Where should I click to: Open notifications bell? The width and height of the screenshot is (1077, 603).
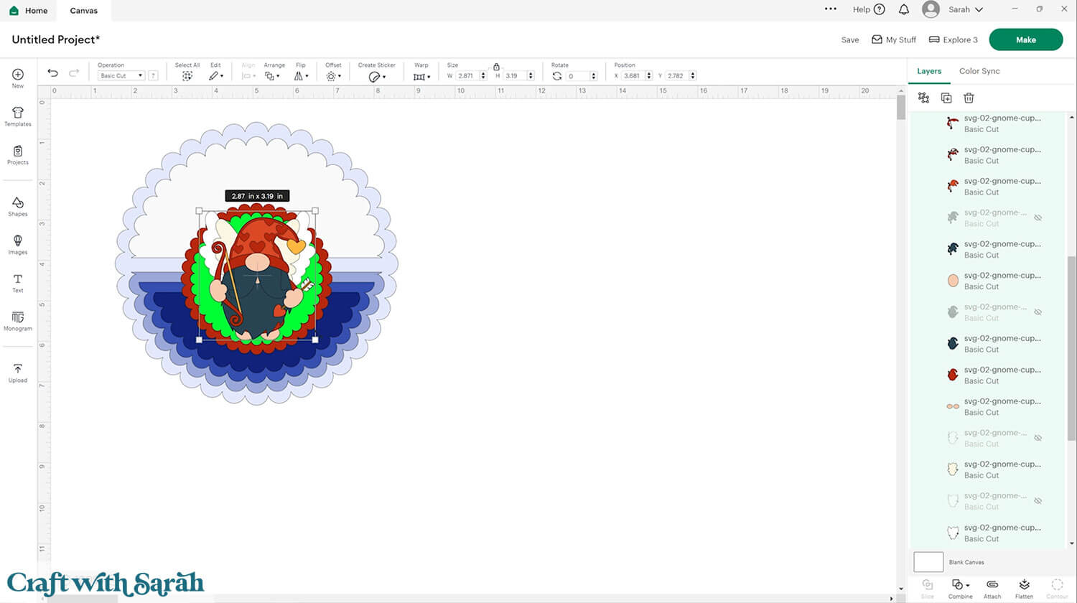coord(904,9)
